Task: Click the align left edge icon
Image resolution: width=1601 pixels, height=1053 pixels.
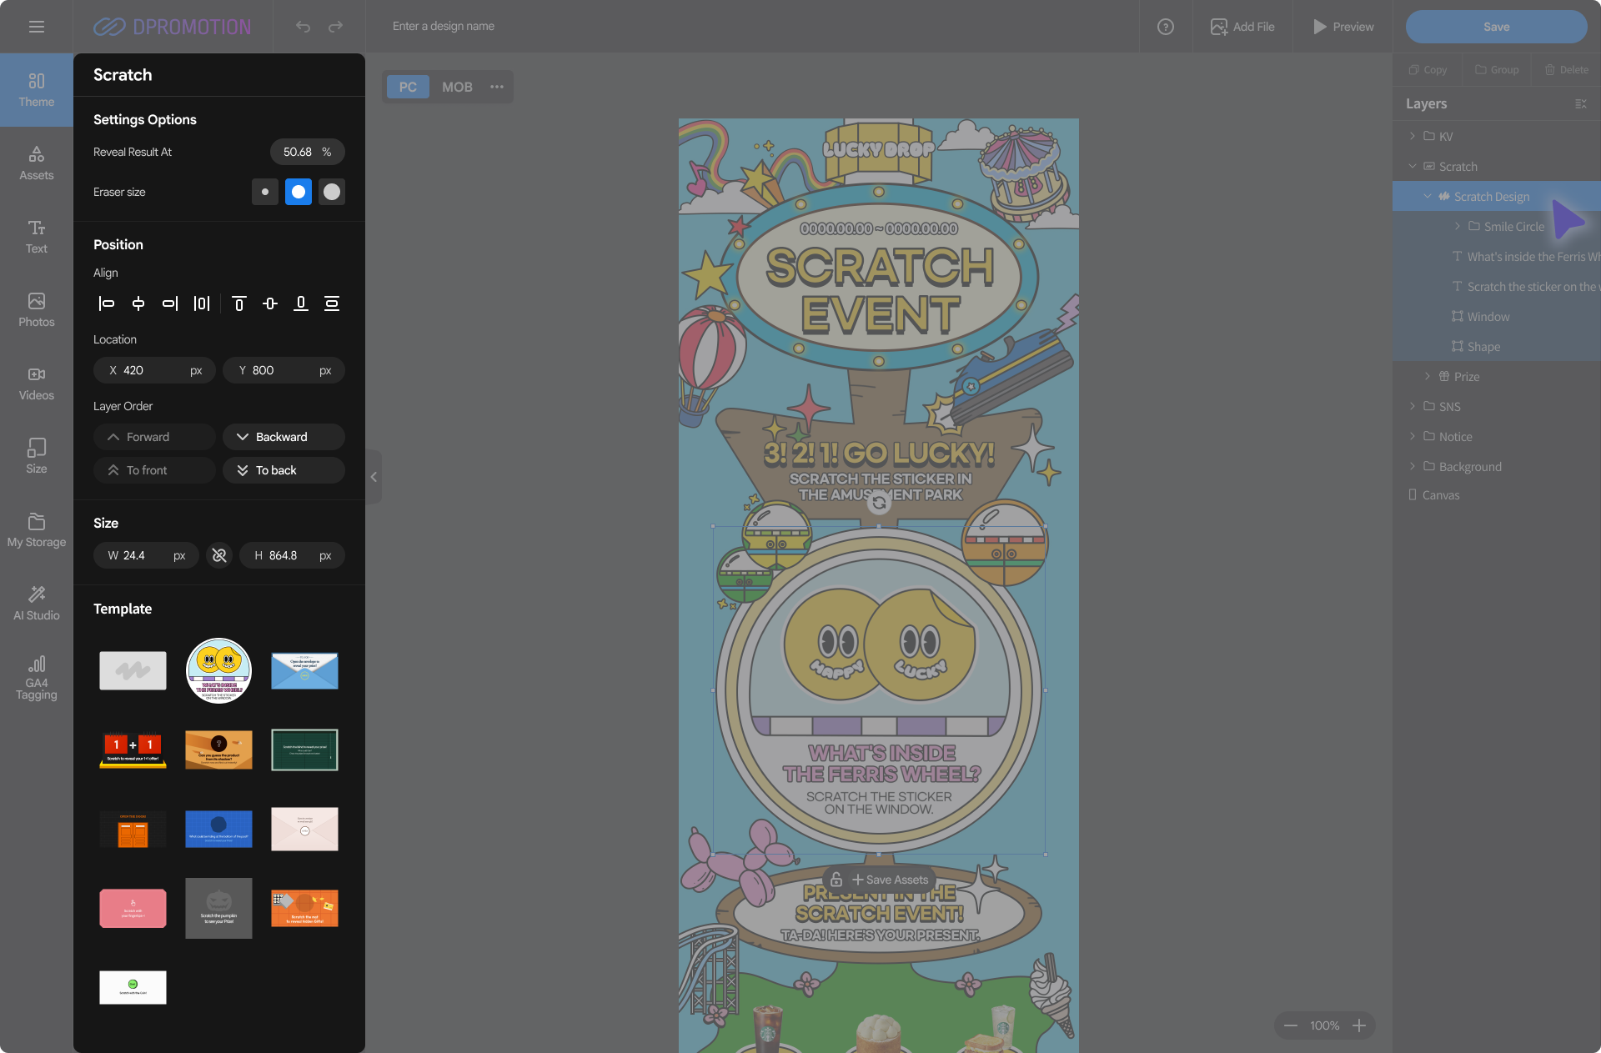Action: click(x=107, y=303)
